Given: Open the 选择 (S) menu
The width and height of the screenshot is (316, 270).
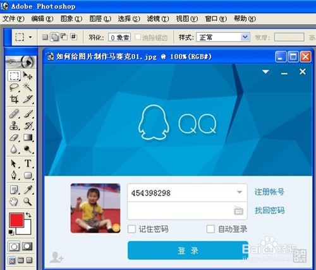Looking at the screenshot, I should pos(129,19).
